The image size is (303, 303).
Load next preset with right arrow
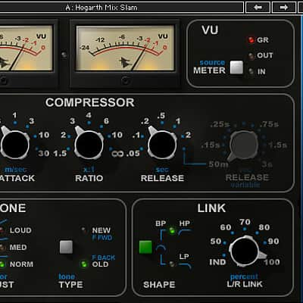point(284,8)
